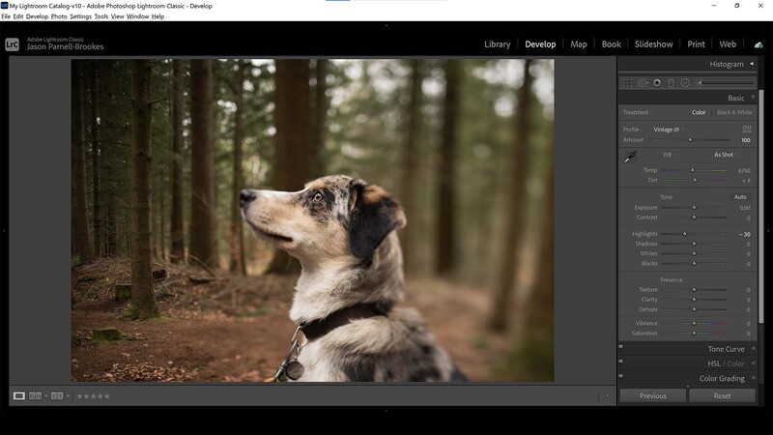Select the Red Eye Correction tool icon

click(x=657, y=83)
